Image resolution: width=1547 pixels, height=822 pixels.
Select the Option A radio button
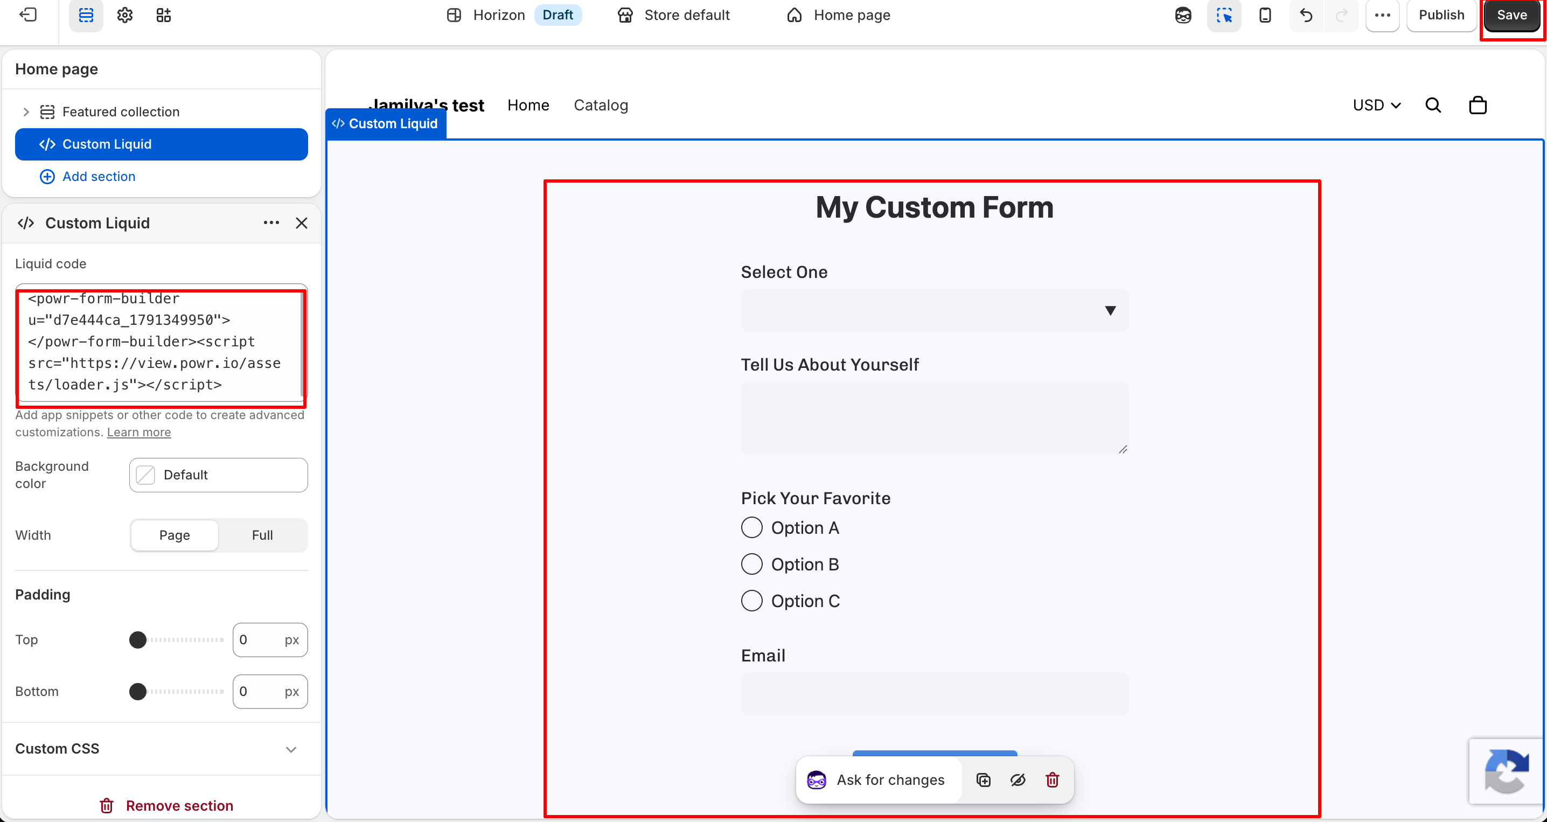[x=752, y=528]
